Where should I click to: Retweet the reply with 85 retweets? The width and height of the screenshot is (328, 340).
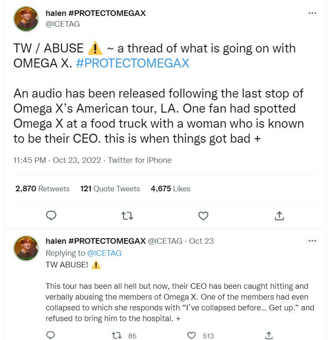116,335
